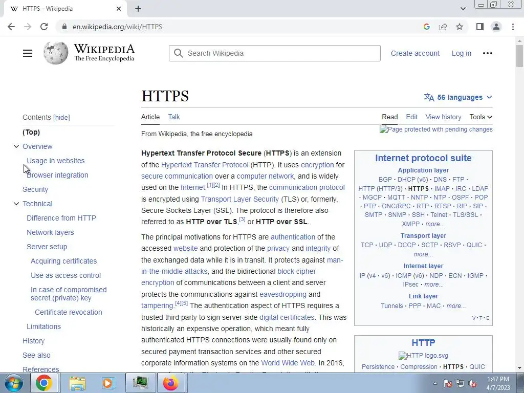Click the Log in link
The image size is (524, 393).
(461, 53)
